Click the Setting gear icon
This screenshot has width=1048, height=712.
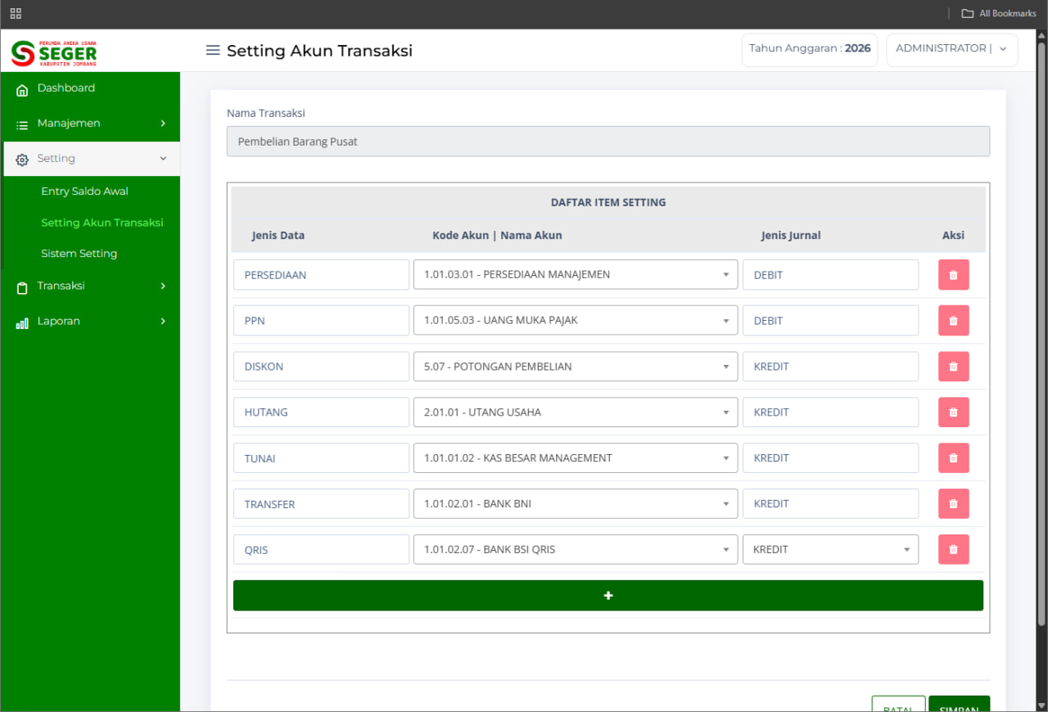22,160
